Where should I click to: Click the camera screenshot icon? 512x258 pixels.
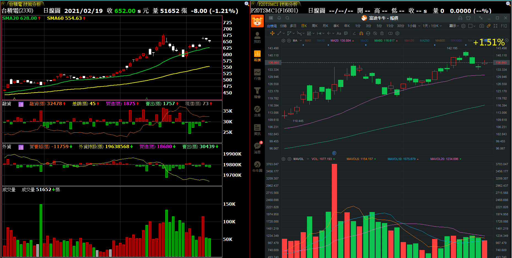[x=481, y=26]
